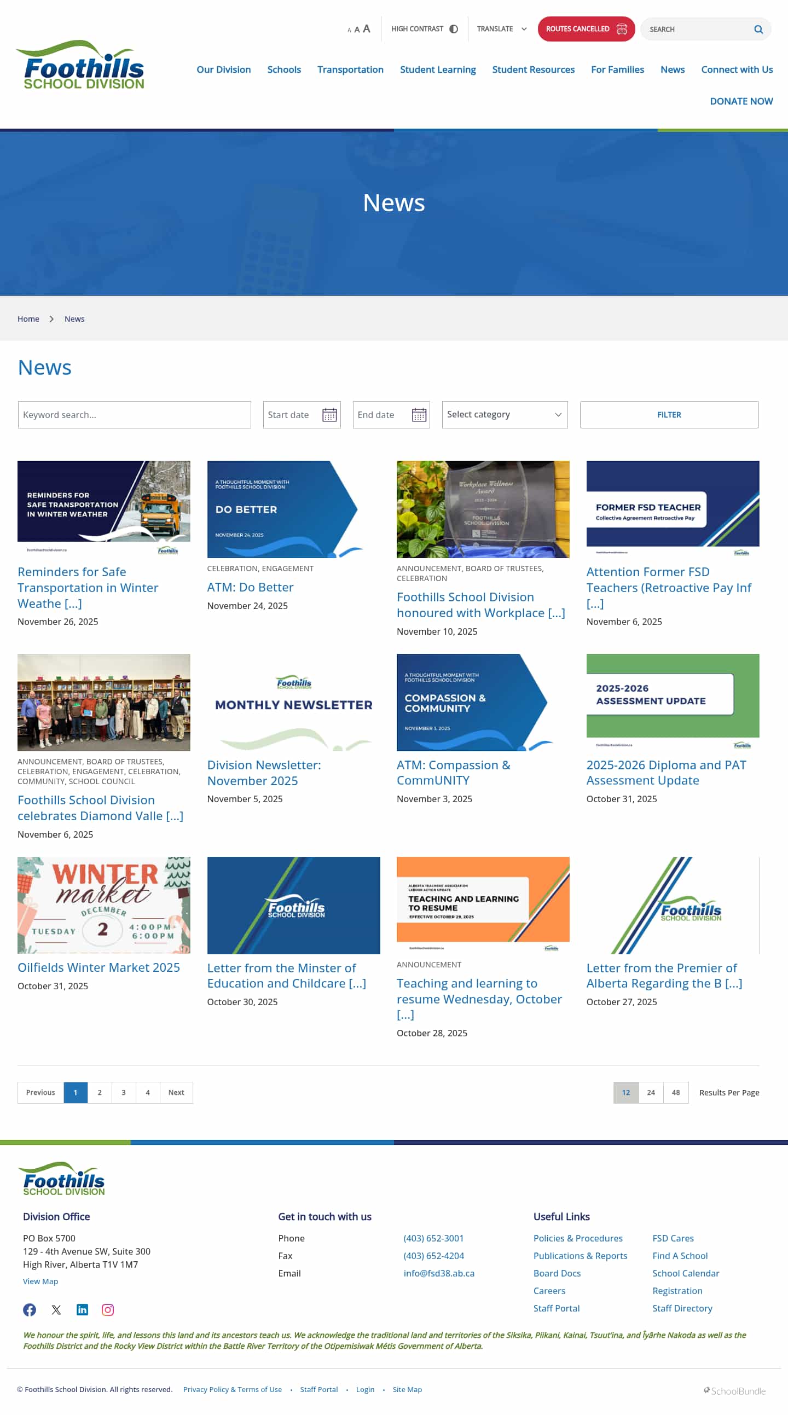Show 48 results per page
This screenshot has width=788, height=1415.
[x=676, y=1093]
